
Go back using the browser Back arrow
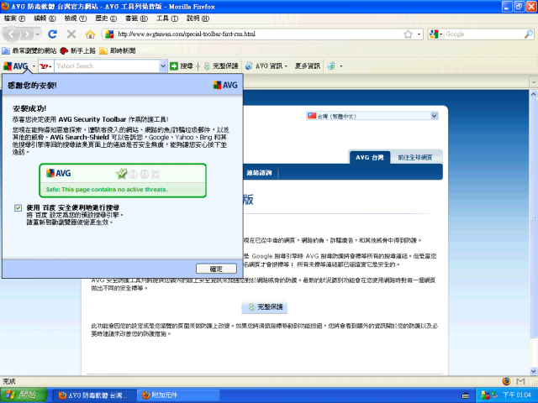tap(11, 34)
